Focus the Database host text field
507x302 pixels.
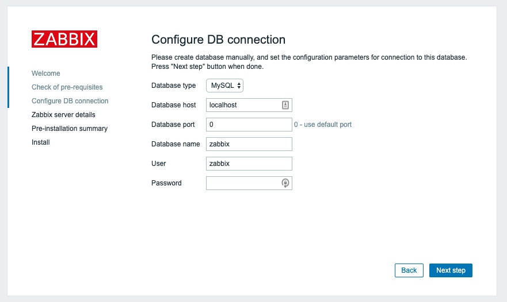(243, 105)
